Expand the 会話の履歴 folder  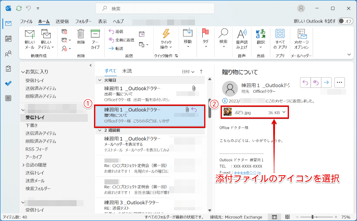[x=23, y=165]
